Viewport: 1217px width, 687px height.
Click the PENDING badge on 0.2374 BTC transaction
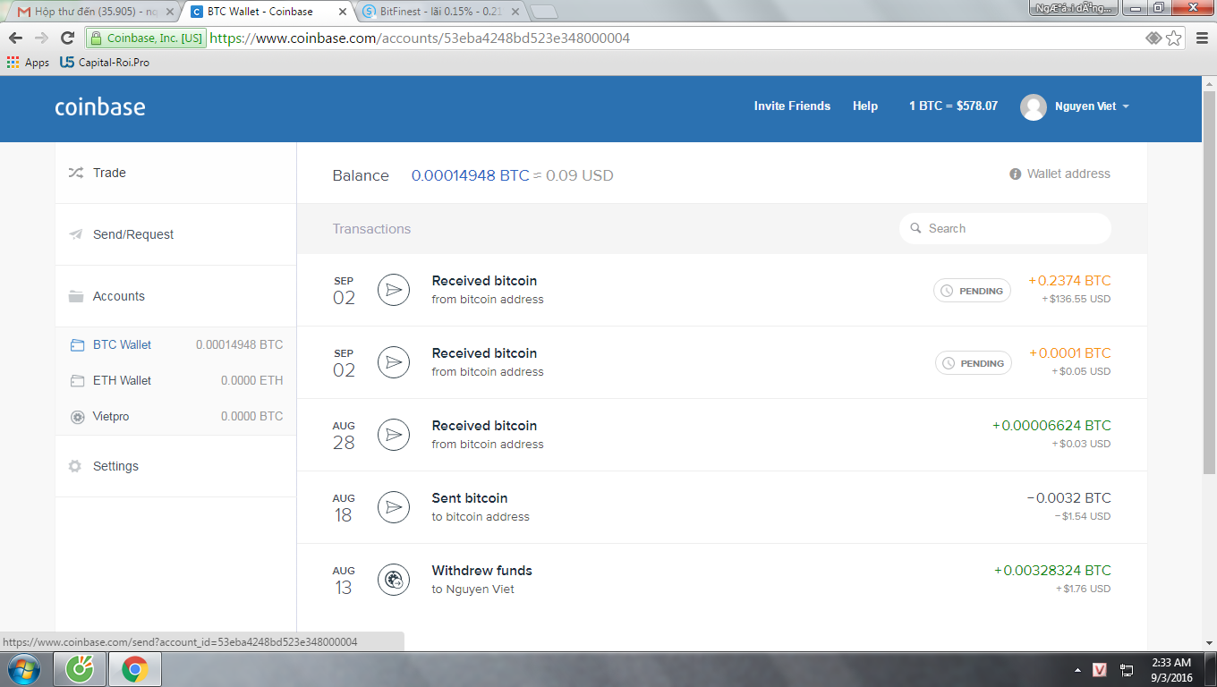pos(972,291)
